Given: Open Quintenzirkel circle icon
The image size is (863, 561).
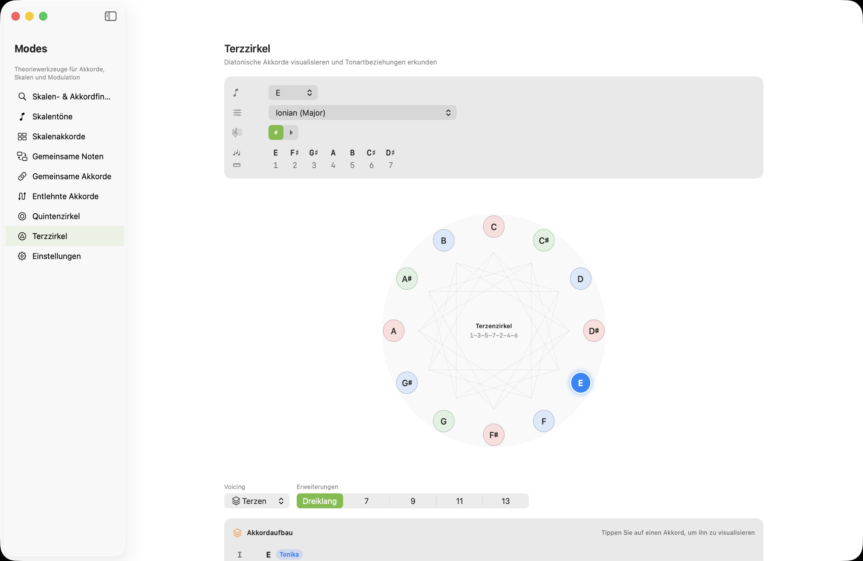Looking at the screenshot, I should tap(22, 216).
